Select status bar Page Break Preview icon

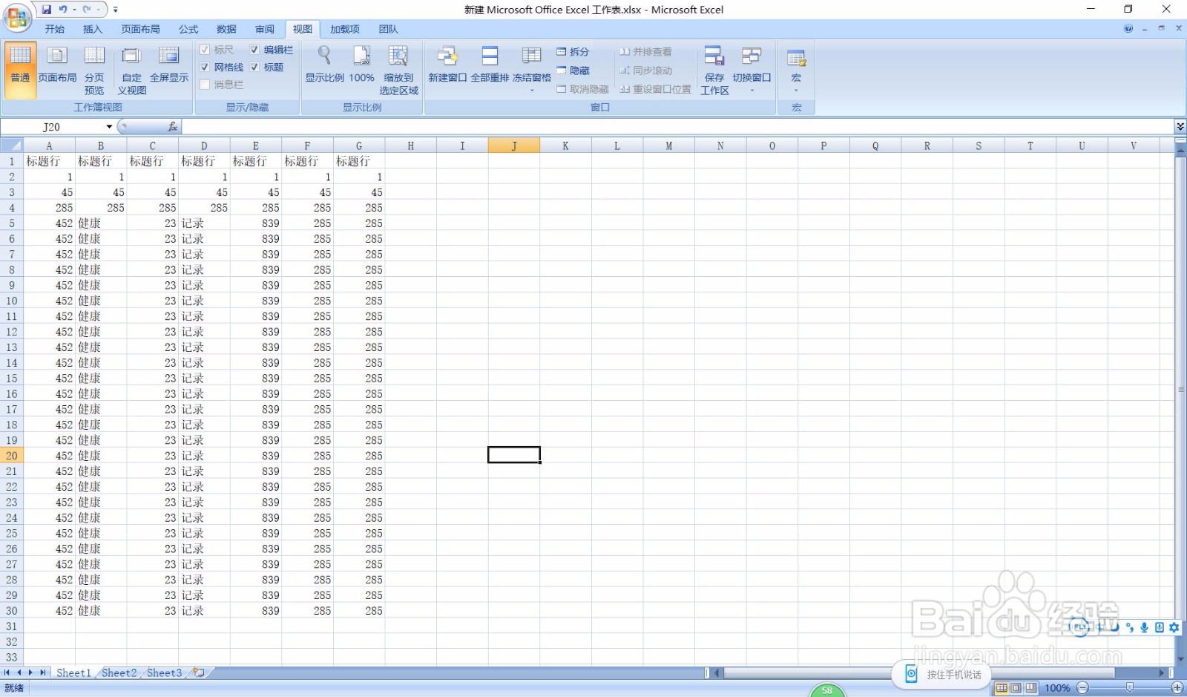pos(1031,688)
